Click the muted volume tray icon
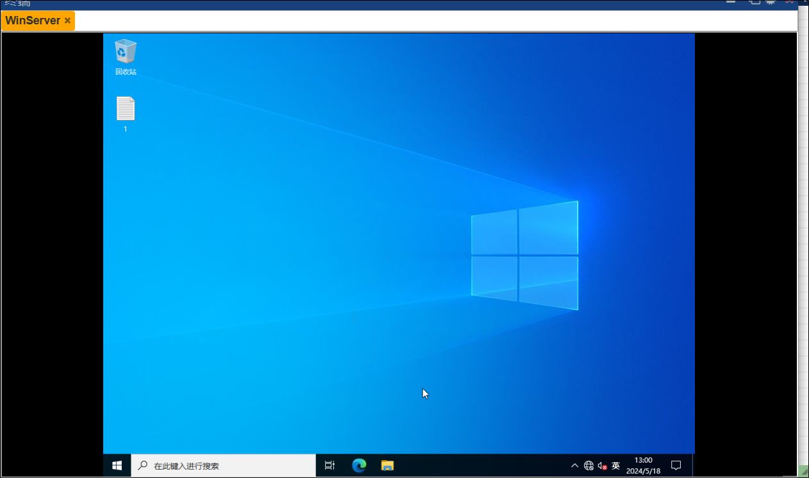This screenshot has width=809, height=478. coord(602,466)
